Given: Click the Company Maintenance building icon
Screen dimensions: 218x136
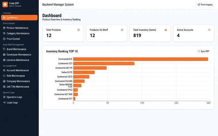Looking at the screenshot, I should pyautogui.click(x=4, y=81).
